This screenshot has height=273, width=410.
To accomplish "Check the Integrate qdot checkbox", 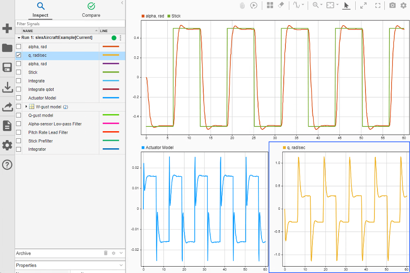I will click(x=18, y=89).
